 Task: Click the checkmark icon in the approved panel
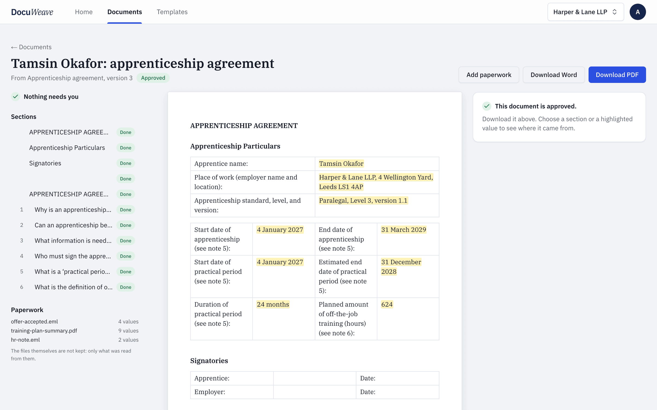pyautogui.click(x=487, y=106)
